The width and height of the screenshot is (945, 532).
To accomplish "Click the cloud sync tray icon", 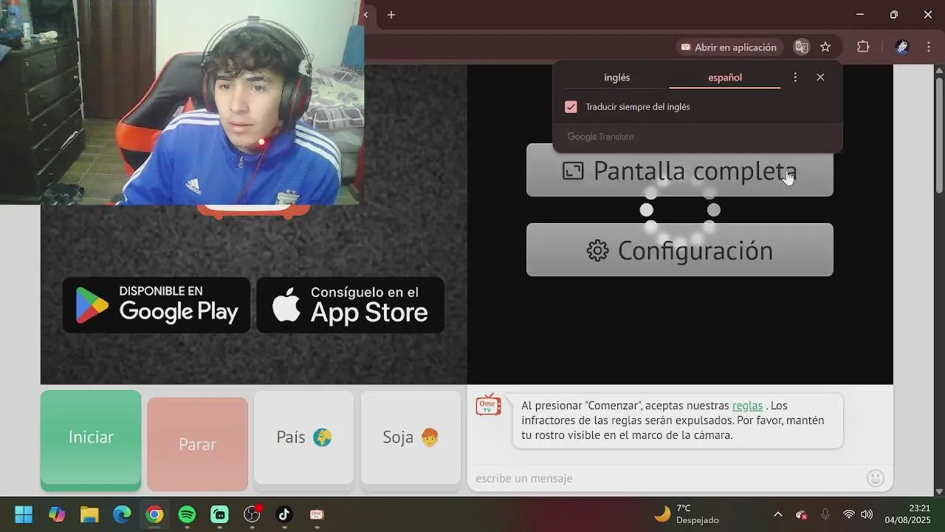I will [x=801, y=514].
